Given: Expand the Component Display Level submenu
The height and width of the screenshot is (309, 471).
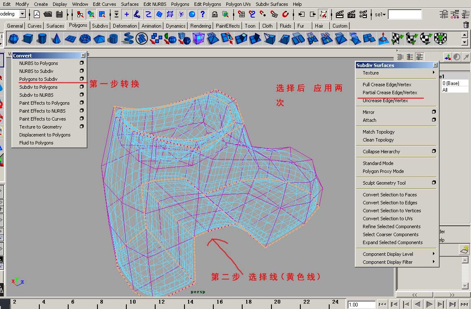Looking at the screenshot, I should (x=433, y=254).
